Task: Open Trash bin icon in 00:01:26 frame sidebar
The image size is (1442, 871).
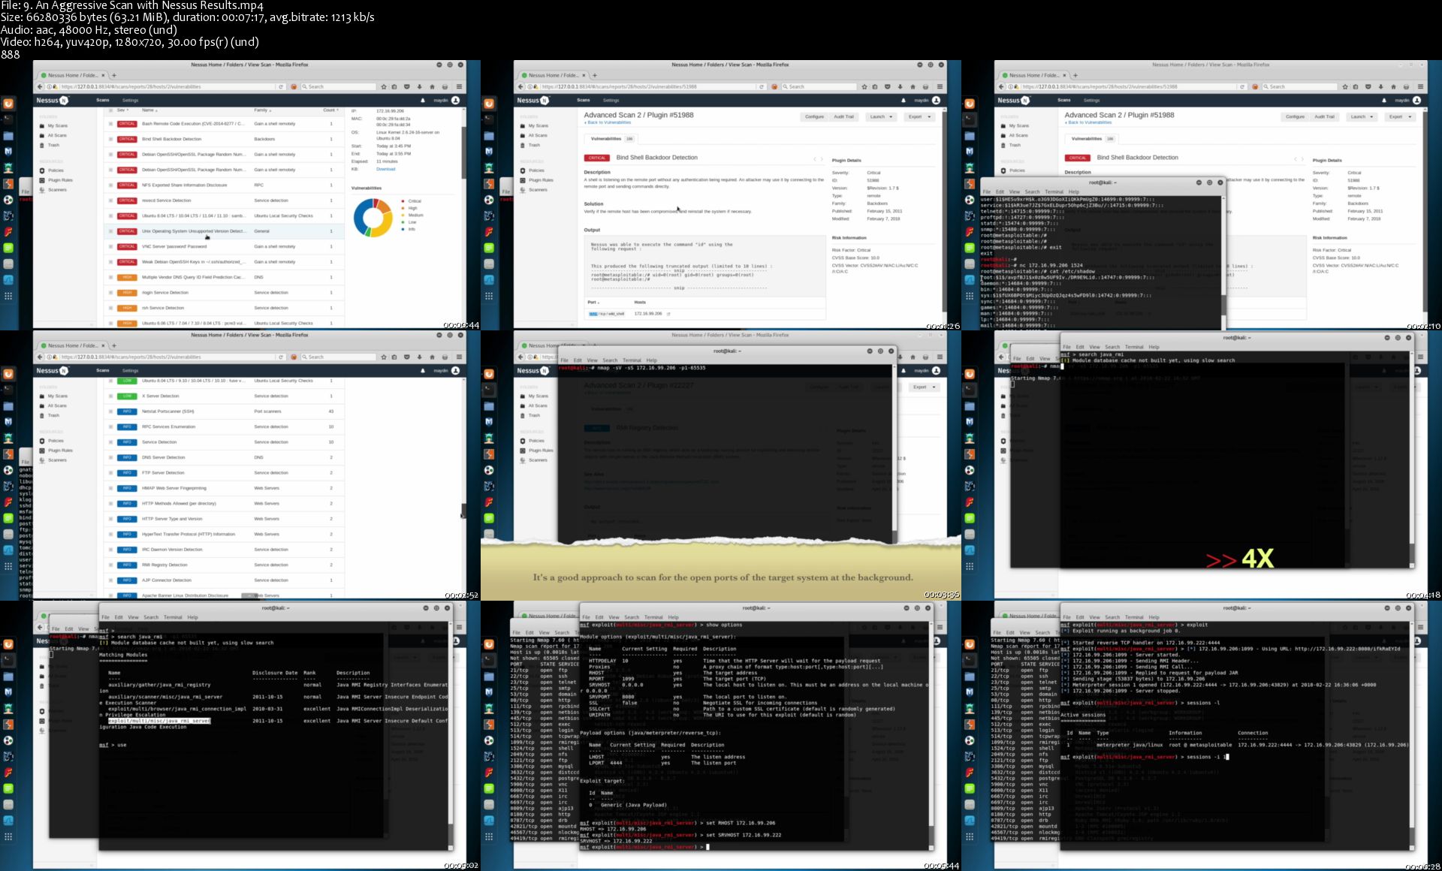Action: pos(522,145)
